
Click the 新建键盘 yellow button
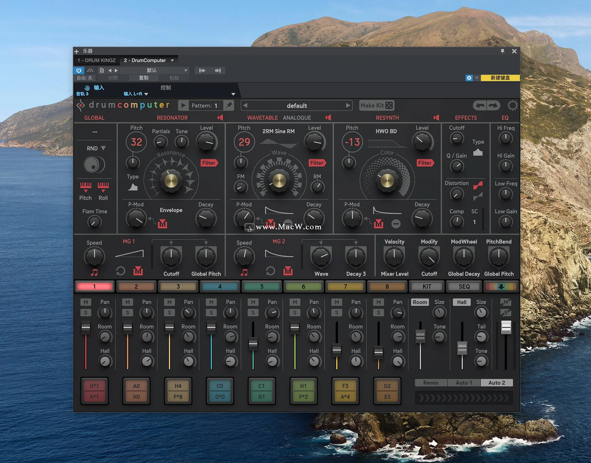[500, 78]
